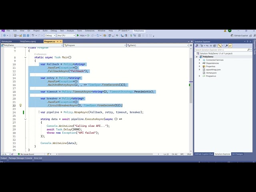Click in the Search Solution Explorer field
Image resolution: width=256 pixels, height=192 pixels.
coord(221,50)
